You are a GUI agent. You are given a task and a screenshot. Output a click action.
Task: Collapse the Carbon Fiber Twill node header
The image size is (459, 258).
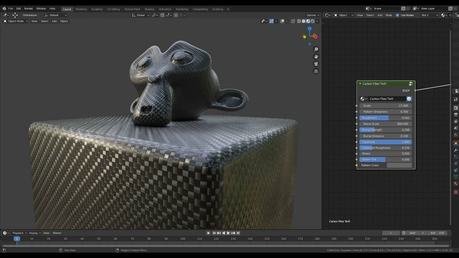click(x=360, y=83)
